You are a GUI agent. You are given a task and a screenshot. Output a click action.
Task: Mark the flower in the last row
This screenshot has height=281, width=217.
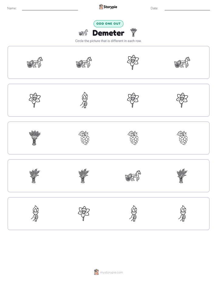coord(84,213)
